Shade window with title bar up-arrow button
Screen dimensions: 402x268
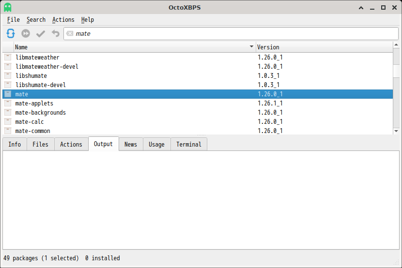[361, 8]
